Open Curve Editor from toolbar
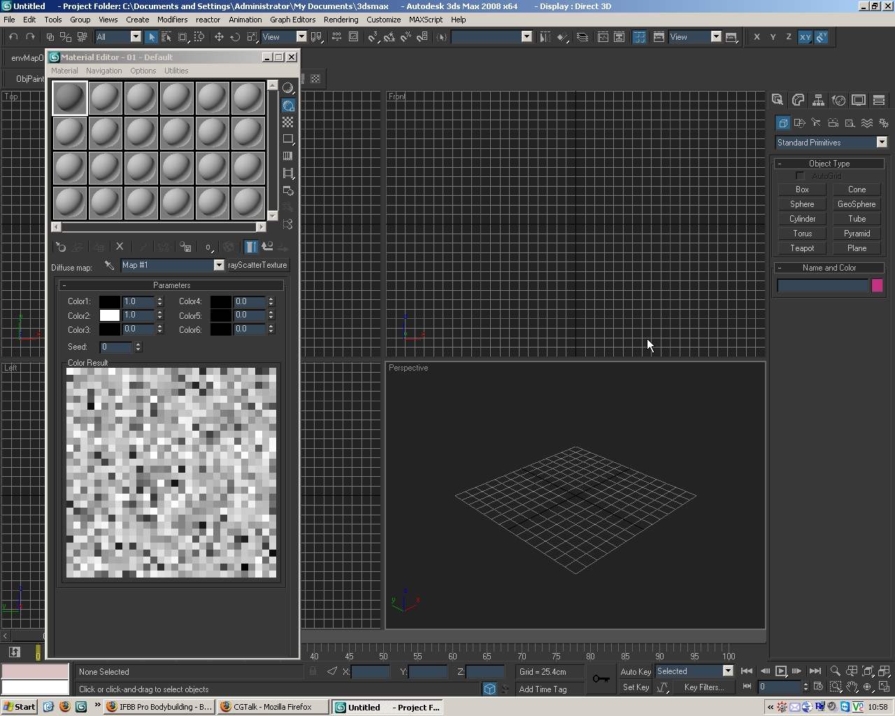 point(603,37)
